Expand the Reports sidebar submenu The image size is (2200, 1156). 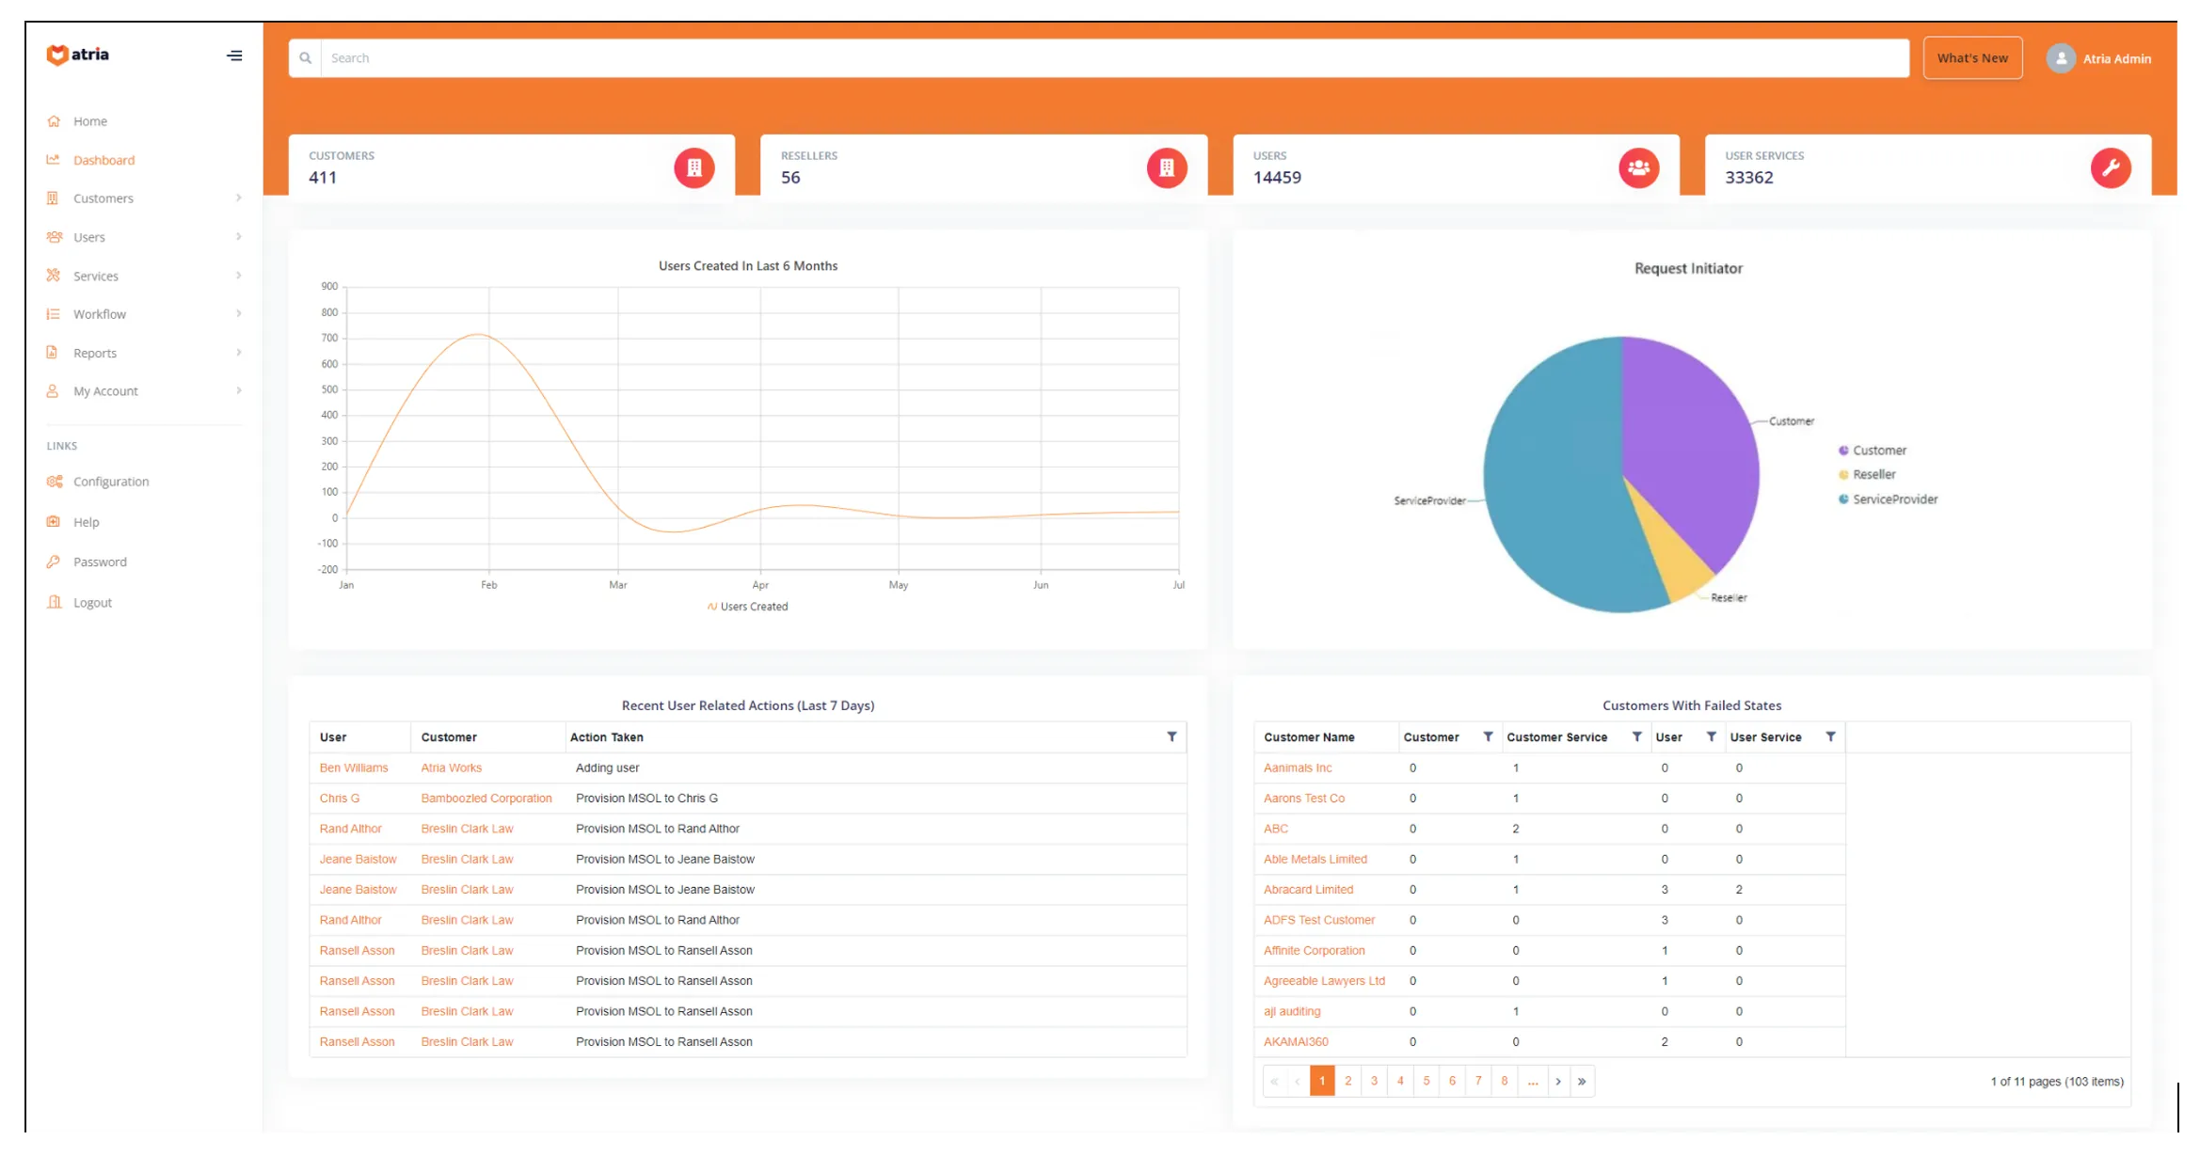[x=238, y=353]
